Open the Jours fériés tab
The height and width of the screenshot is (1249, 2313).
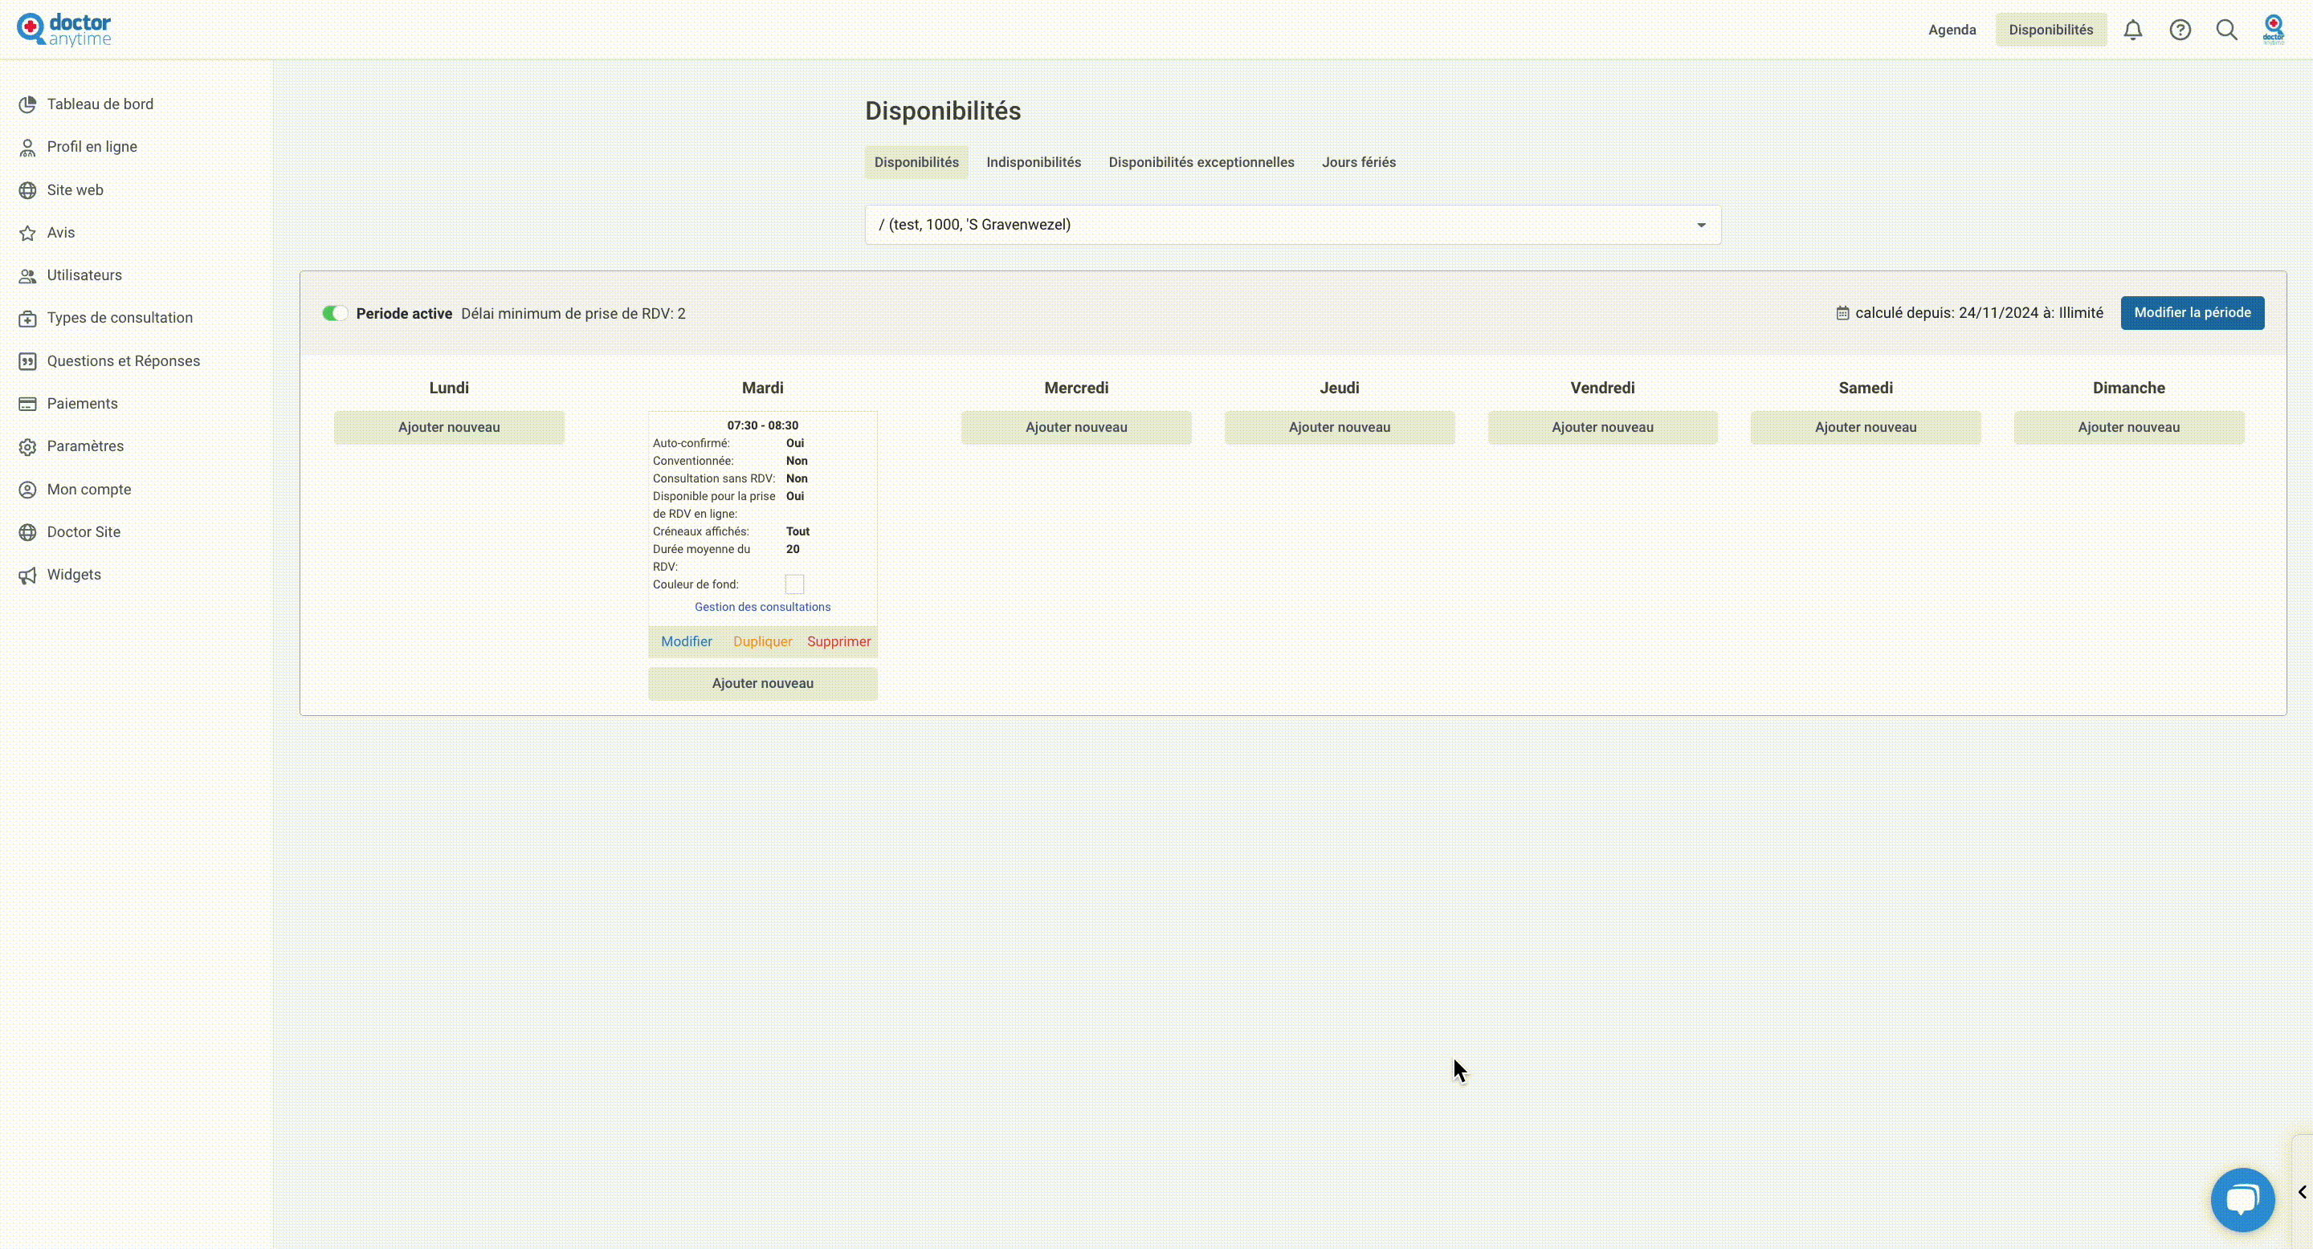pos(1357,162)
